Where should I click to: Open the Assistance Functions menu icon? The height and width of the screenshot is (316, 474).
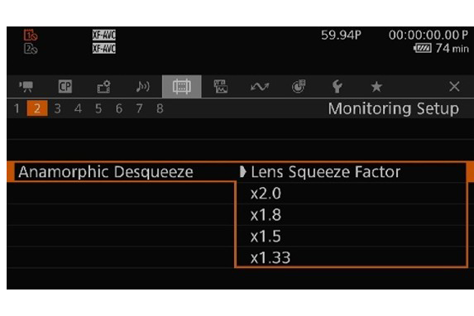point(221,87)
